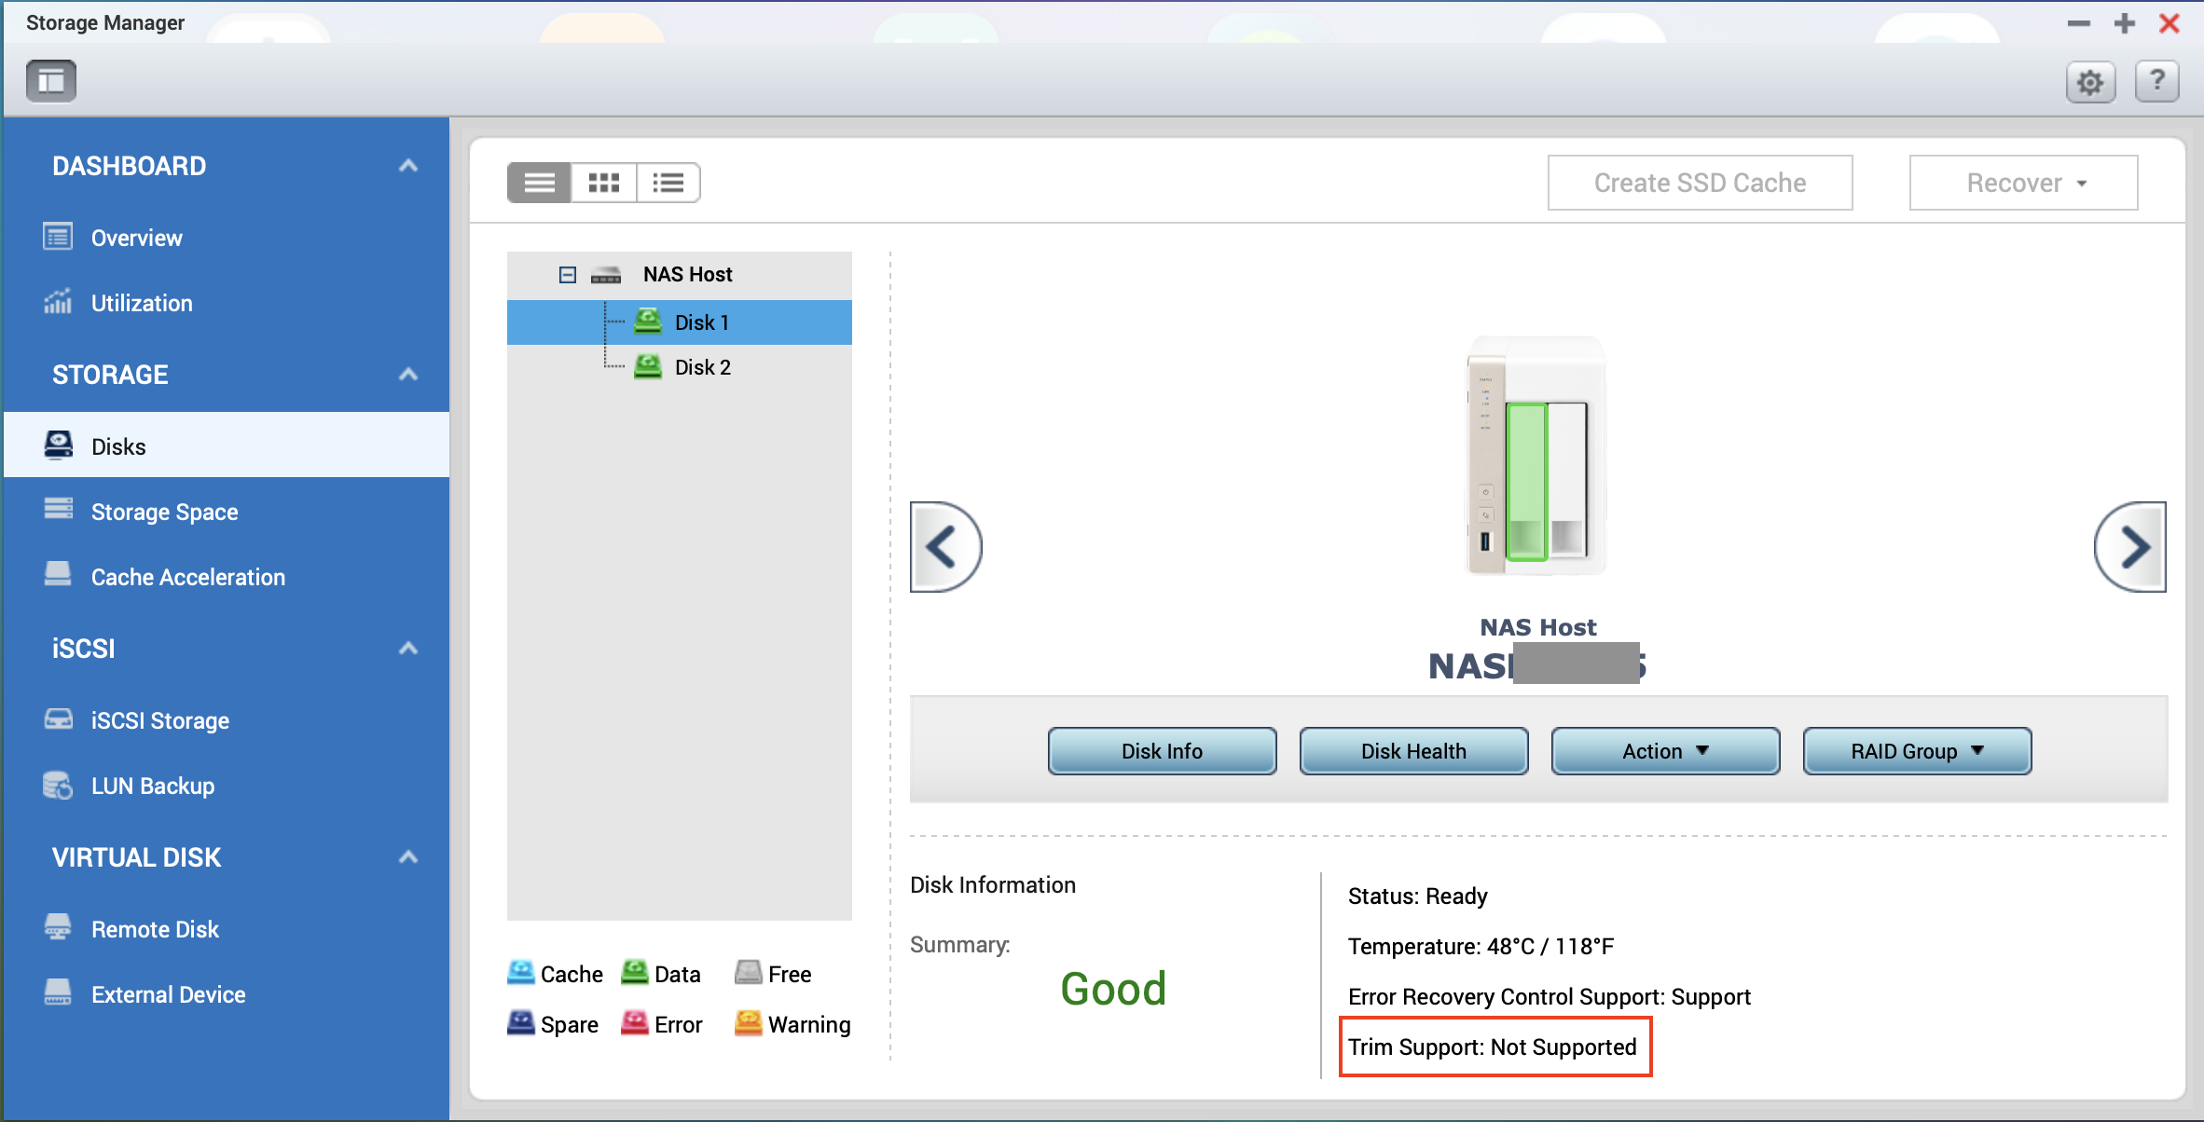This screenshot has width=2204, height=1122.
Task: Switch to grid icon view mode
Action: (603, 183)
